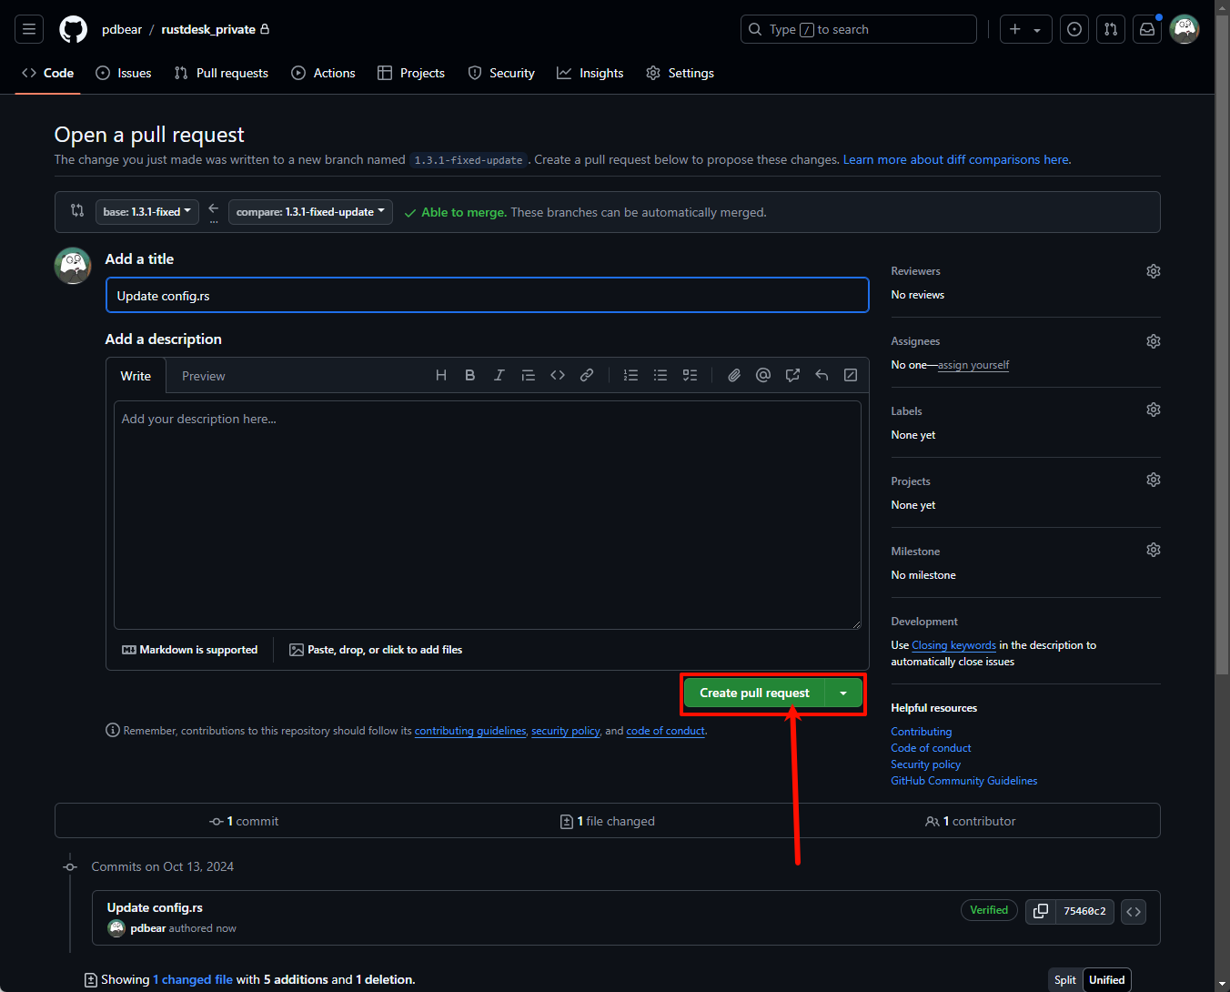
Task: Open the Actions tab
Action: pyautogui.click(x=323, y=73)
